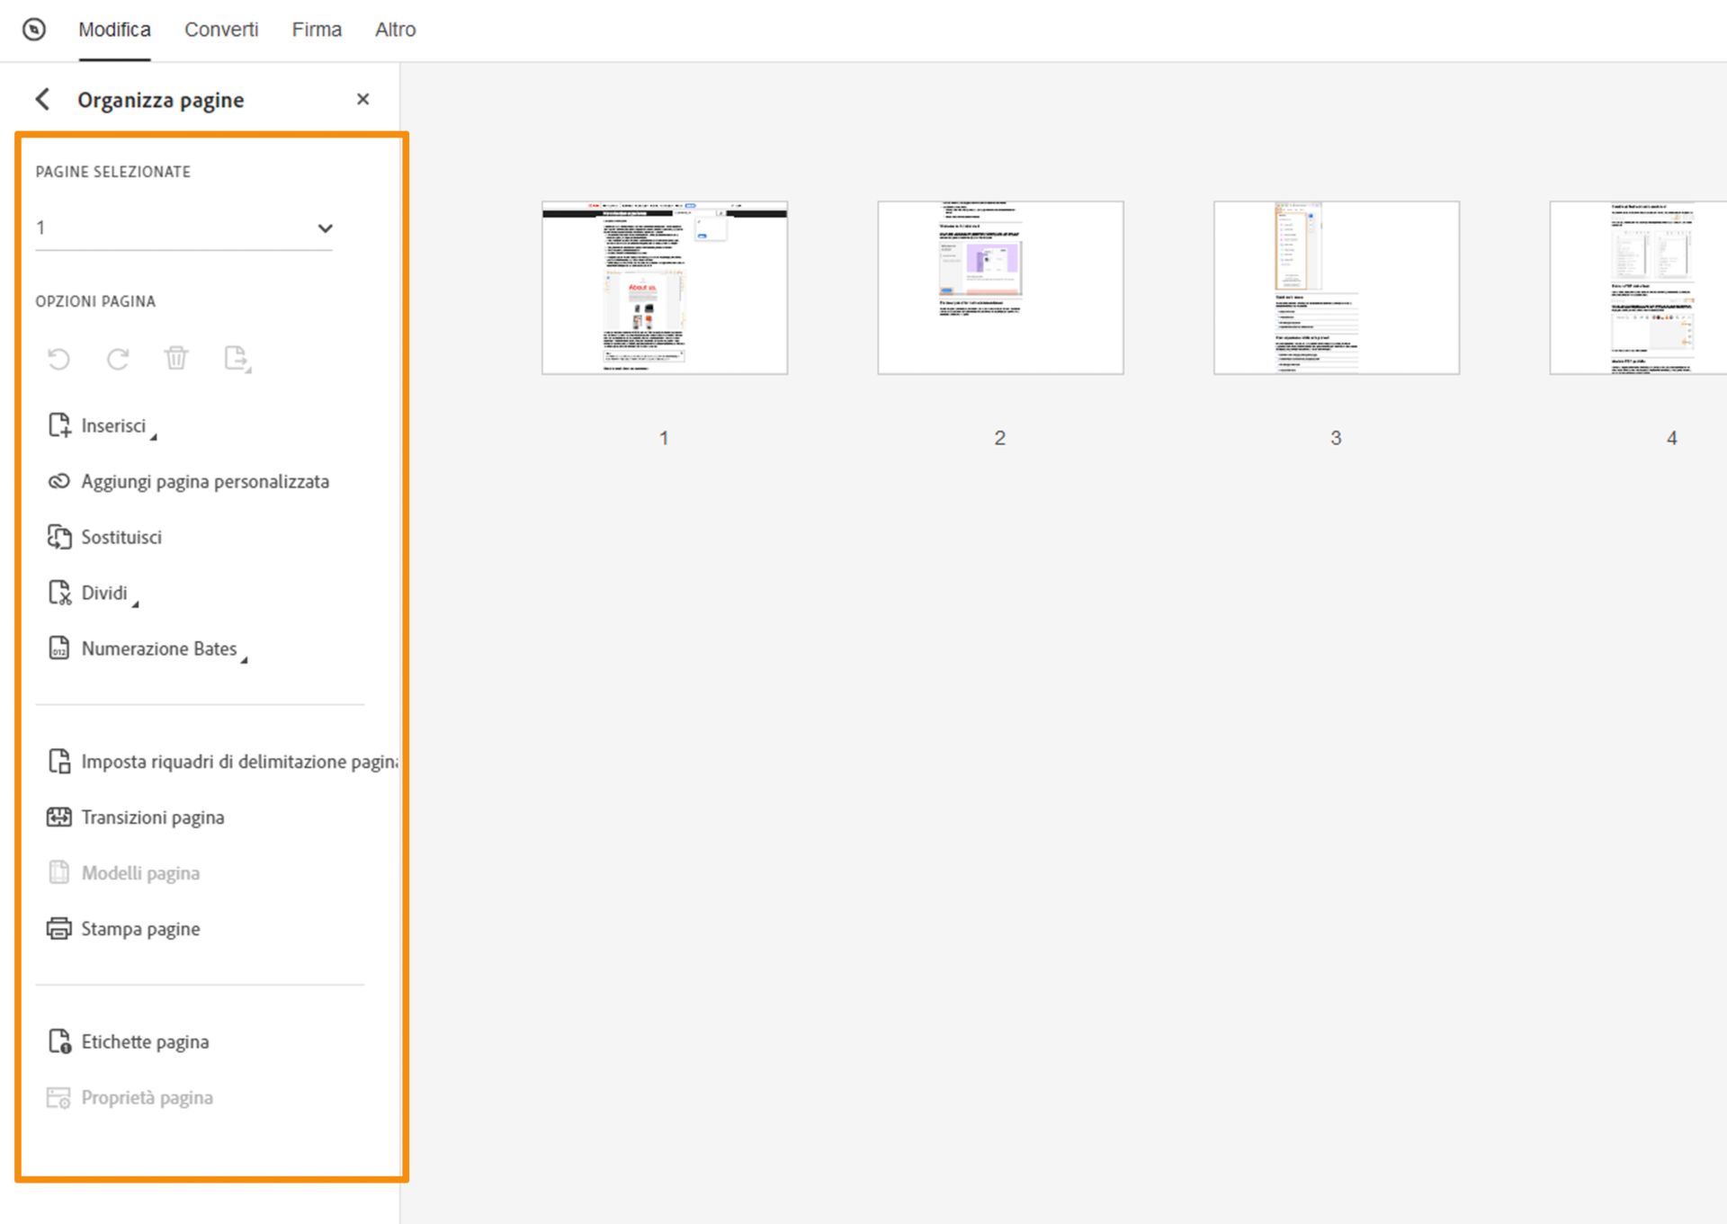Go back with the left chevron arrow
Viewport: 1727px width, 1224px height.
coord(42,99)
